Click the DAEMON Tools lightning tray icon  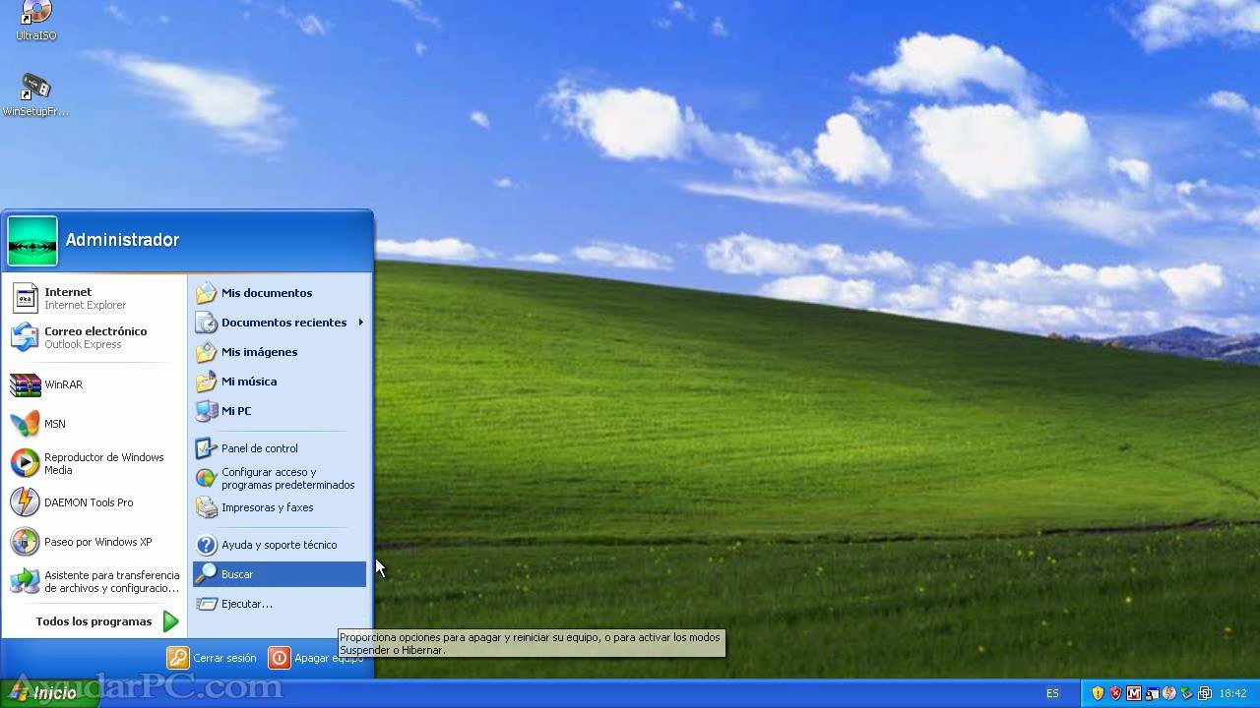[x=1169, y=693]
